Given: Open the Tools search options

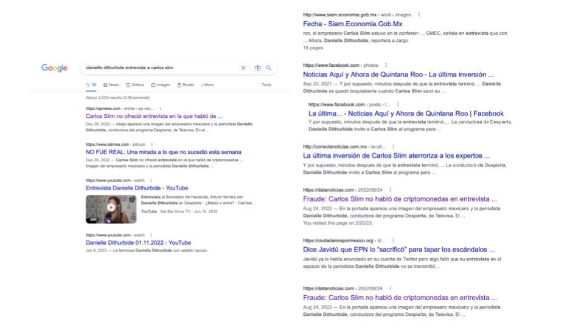Looking at the screenshot, I should tap(266, 85).
